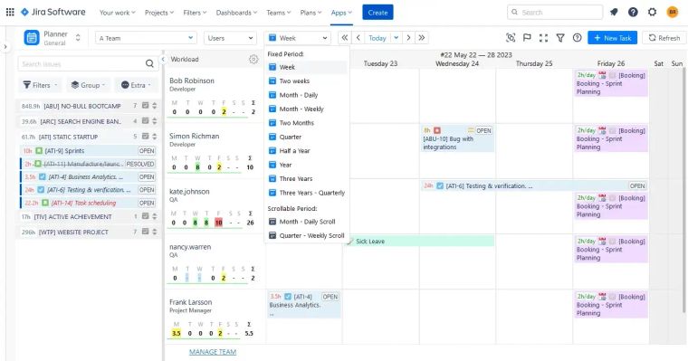Open the Users dropdown
Image resolution: width=688 pixels, height=361 pixels.
coord(230,38)
